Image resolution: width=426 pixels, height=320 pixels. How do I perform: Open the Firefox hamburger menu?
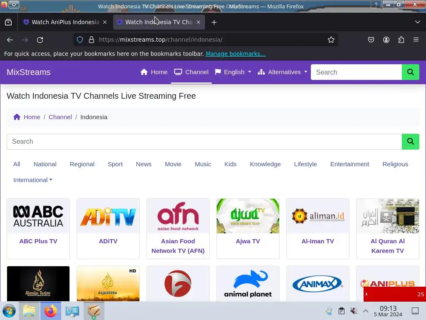click(x=416, y=40)
